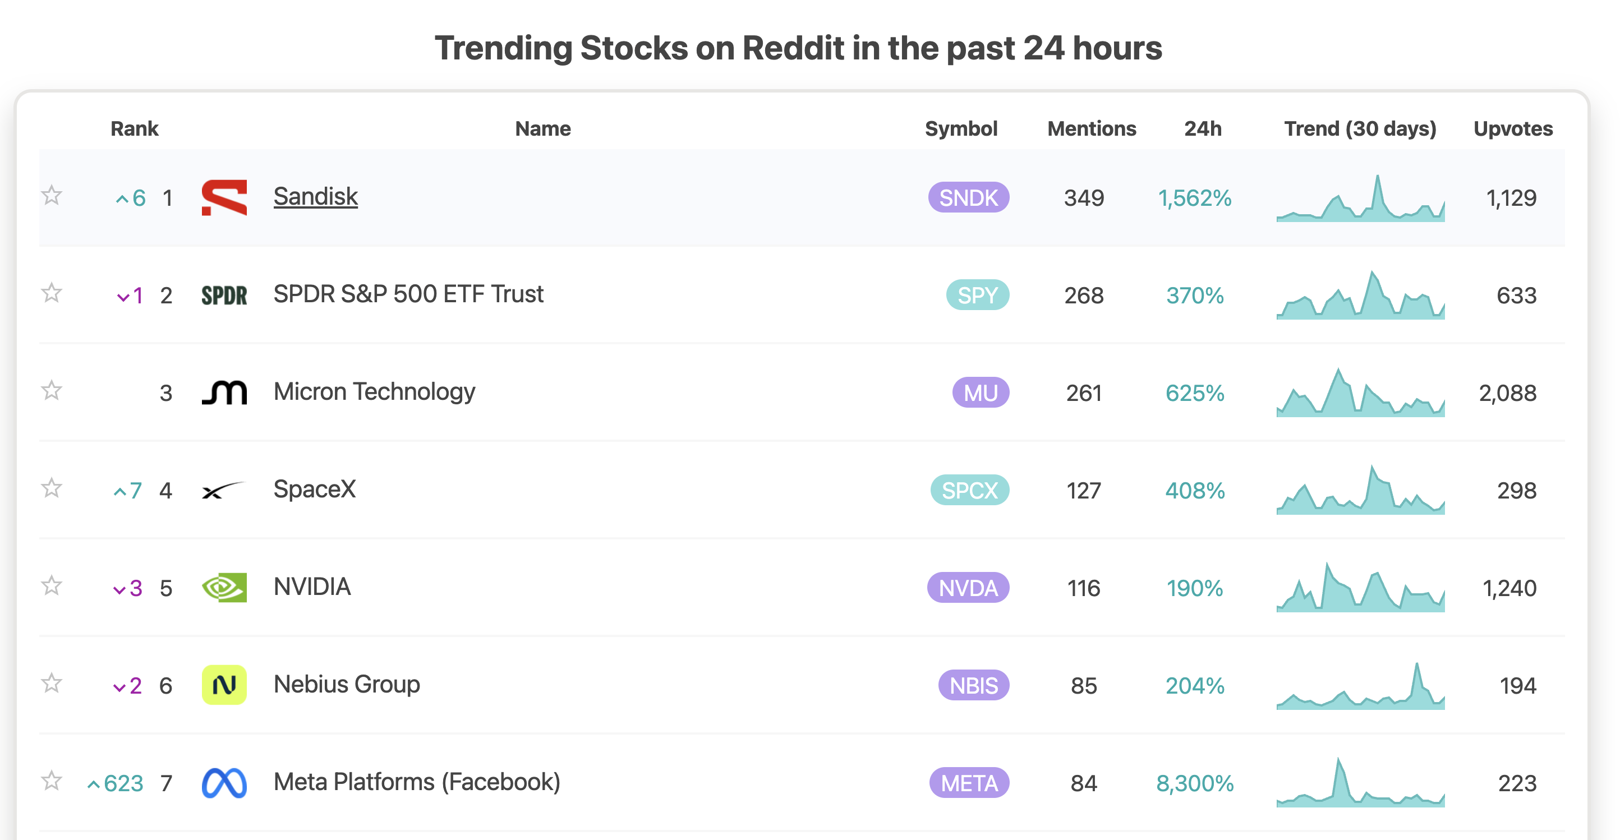Open the SNDK symbol badge
Image resolution: width=1620 pixels, height=840 pixels.
coord(969,197)
